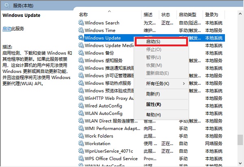Image resolution: width=244 pixels, height=167 pixels.
Task: Click the 启动 link in left panel
Action: pyautogui.click(x=7, y=29)
